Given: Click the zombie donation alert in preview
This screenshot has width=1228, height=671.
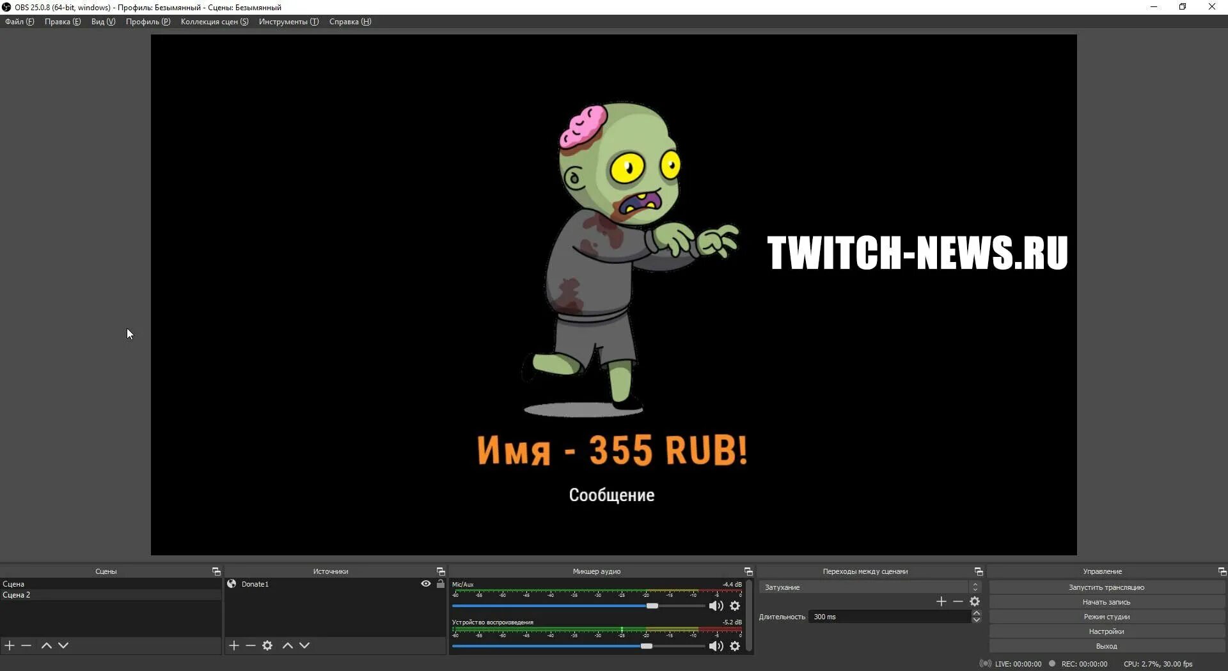Looking at the screenshot, I should pyautogui.click(x=630, y=259).
